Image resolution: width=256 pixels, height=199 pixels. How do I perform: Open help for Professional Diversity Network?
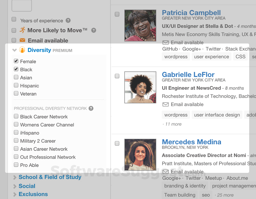tap(91, 108)
